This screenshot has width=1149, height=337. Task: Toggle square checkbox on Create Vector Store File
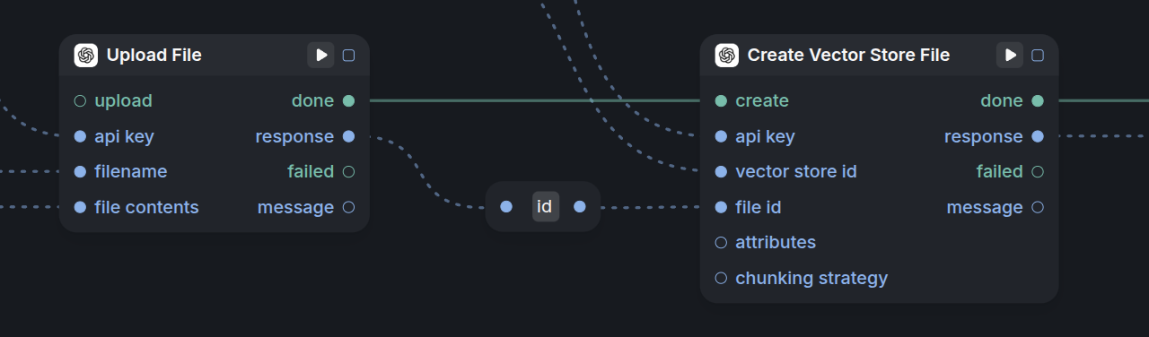click(x=1038, y=55)
